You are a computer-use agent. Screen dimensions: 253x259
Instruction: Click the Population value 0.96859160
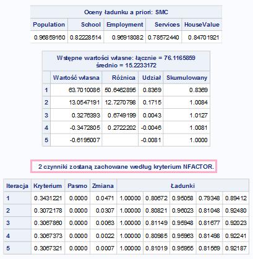[49, 38]
